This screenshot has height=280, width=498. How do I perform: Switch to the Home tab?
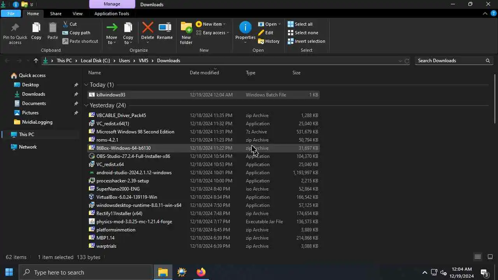[x=33, y=14]
